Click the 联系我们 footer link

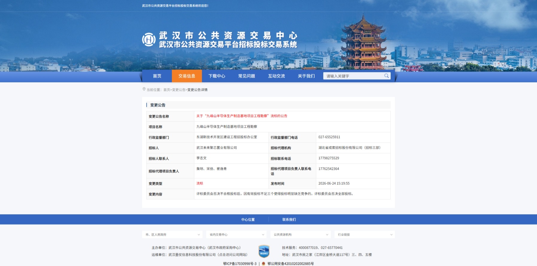coord(289,220)
